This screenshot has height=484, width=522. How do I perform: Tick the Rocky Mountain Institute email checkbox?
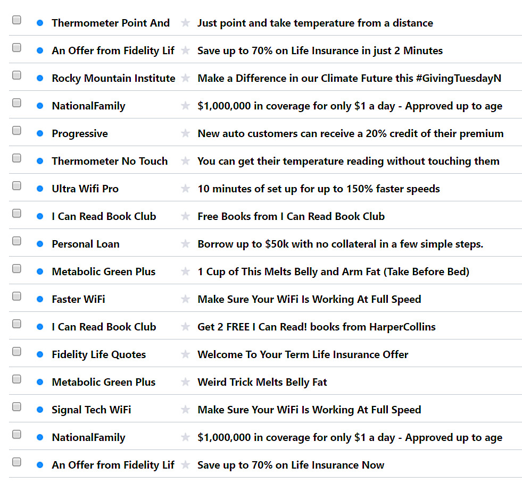point(16,75)
